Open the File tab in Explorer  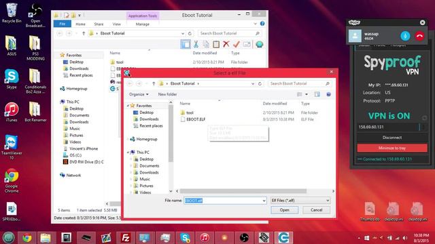[x=63, y=24]
